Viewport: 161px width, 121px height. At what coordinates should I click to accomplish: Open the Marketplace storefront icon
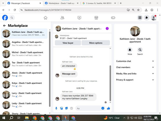pyautogui.click(x=96, y=18)
